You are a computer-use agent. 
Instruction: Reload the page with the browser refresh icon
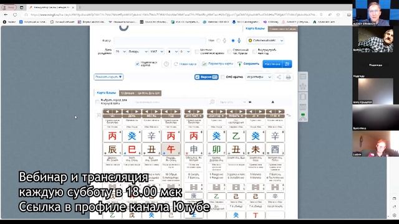click(15, 15)
